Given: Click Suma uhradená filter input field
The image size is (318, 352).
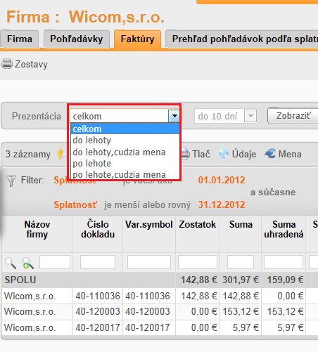Looking at the screenshot, I should click(x=284, y=262).
